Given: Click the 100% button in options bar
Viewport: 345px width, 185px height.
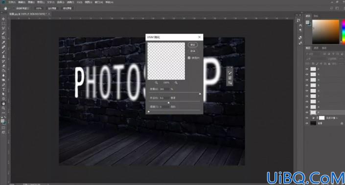Looking at the screenshot, I should [x=39, y=8].
